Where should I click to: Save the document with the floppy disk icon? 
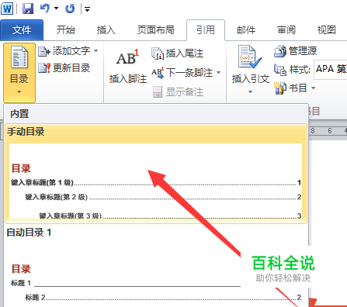pyautogui.click(x=28, y=9)
